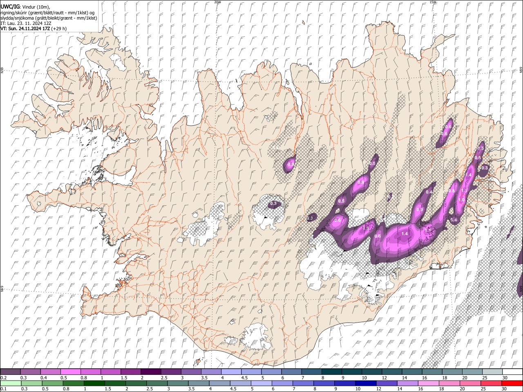Select the violet rain swatch starting at 12

click(x=387, y=383)
